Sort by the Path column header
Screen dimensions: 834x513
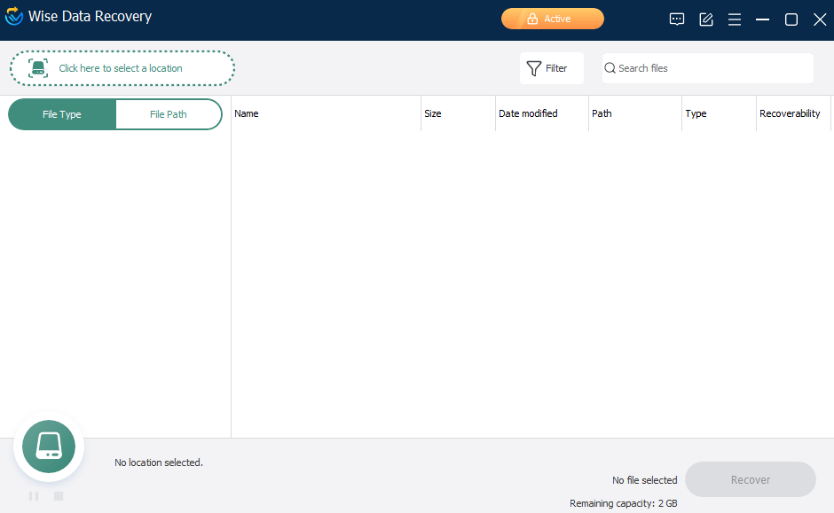pyautogui.click(x=635, y=113)
